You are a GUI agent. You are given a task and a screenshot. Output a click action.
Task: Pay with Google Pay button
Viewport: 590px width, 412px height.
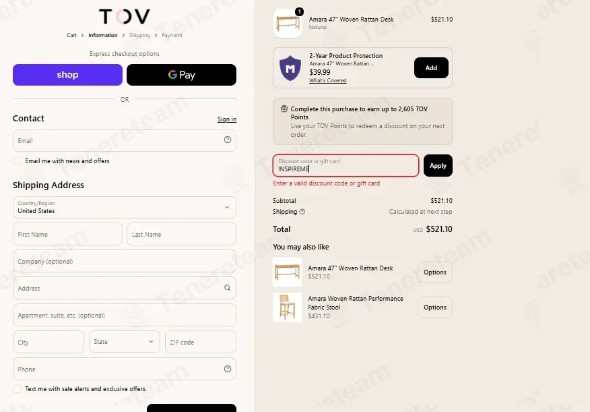[x=181, y=75]
